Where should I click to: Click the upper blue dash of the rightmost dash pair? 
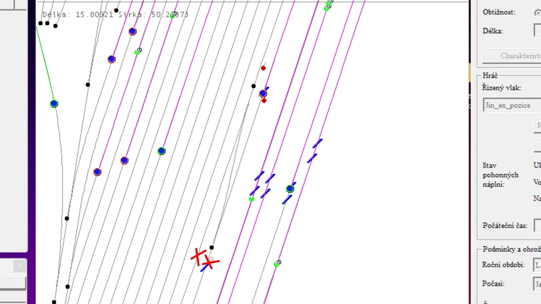click(x=317, y=143)
